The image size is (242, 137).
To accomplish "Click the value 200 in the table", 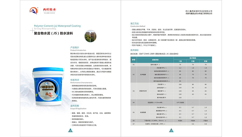I will coord(180,84).
